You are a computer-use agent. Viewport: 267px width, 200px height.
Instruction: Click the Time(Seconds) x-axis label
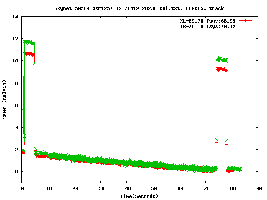[x=139, y=196]
